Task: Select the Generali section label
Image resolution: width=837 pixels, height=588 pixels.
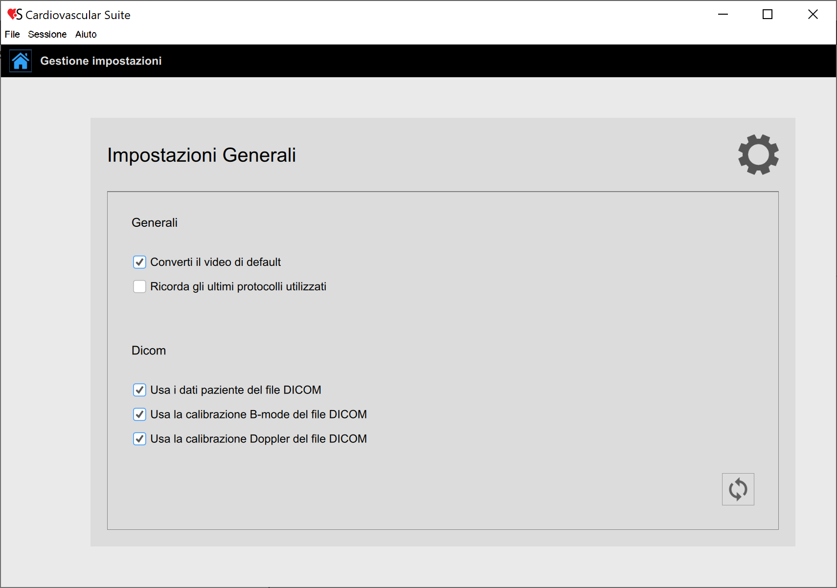Action: 154,223
